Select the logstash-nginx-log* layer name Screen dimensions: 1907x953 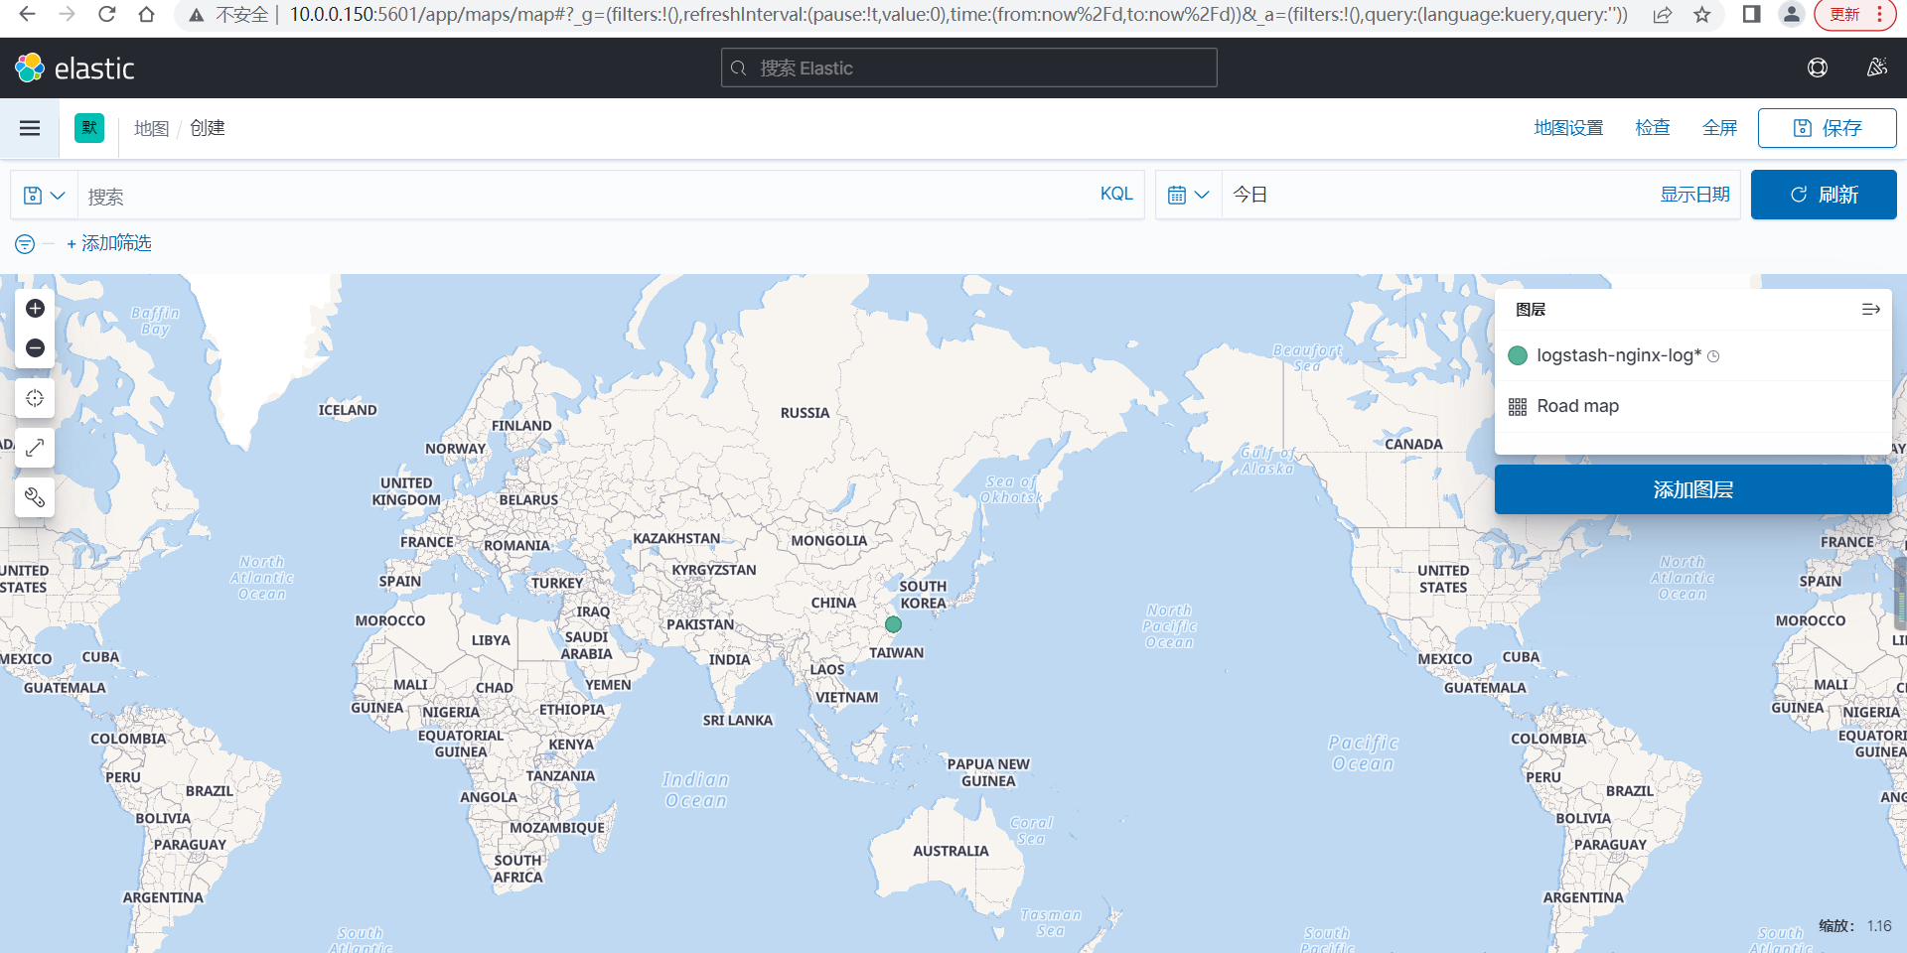pyautogui.click(x=1619, y=355)
